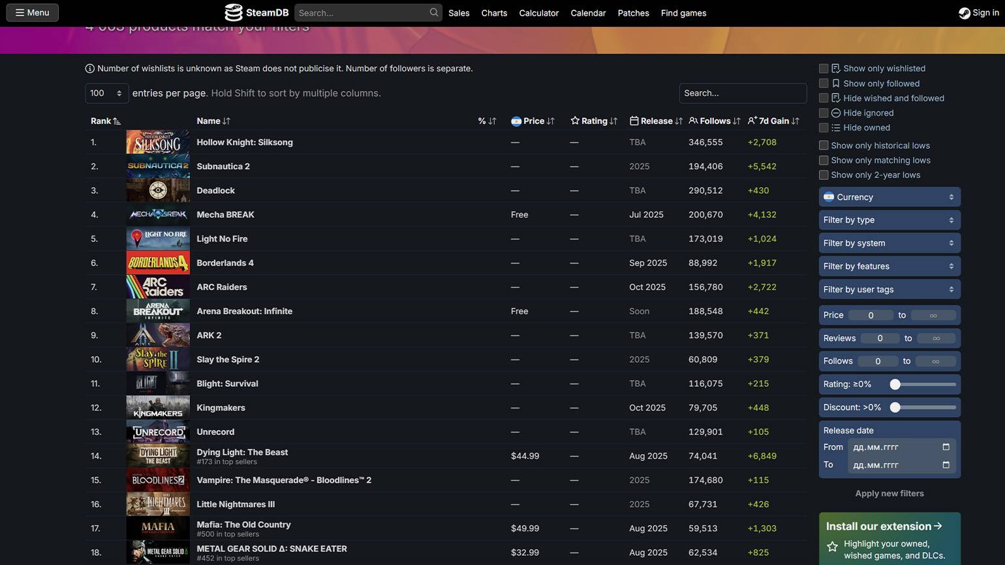Viewport: 1005px width, 565px height.
Task: Open Deadlock game thumbnail
Action: point(158,191)
